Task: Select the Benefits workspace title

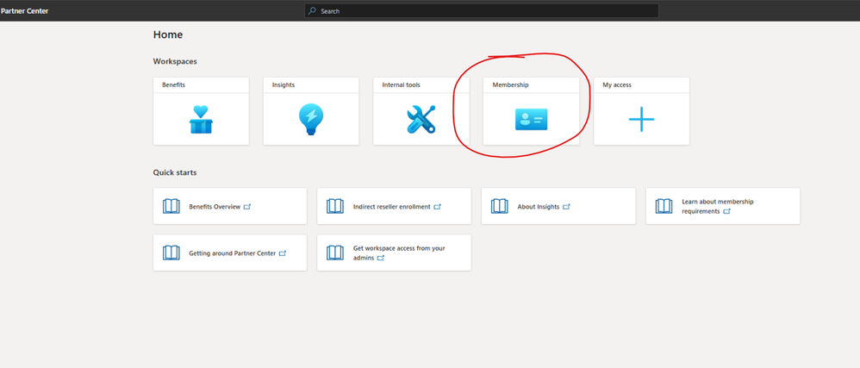Action: pyautogui.click(x=173, y=85)
